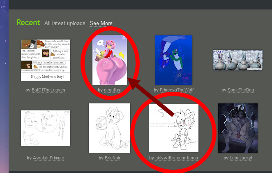The width and height of the screenshot is (272, 173).
Task: Open girlswifbracesnfangs line drawing thumbnail
Action: point(174,128)
